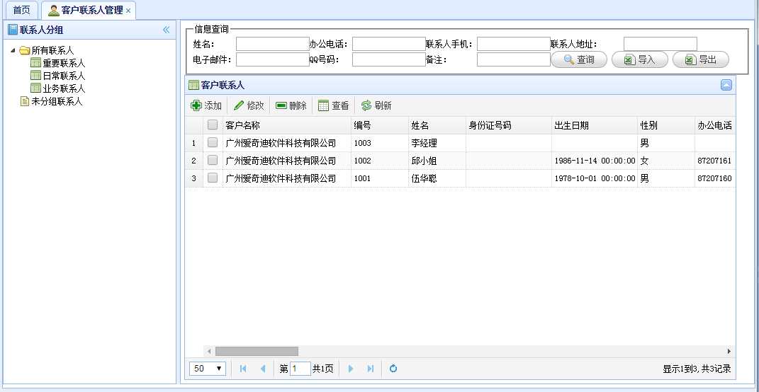Collapse the 联系人分组 side panel
Screen dimensions: 759x392
click(166, 30)
